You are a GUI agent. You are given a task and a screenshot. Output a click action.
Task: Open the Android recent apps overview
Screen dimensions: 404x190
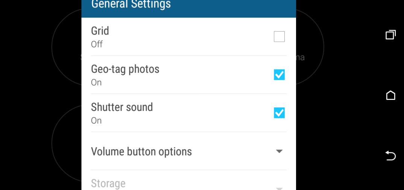point(390,35)
